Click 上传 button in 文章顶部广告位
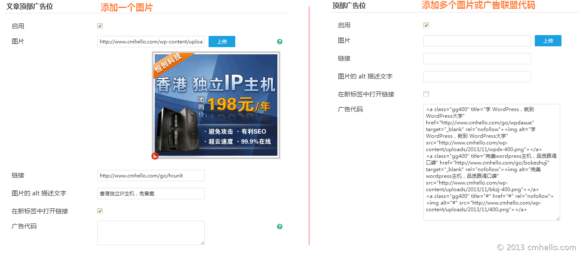 tap(222, 42)
